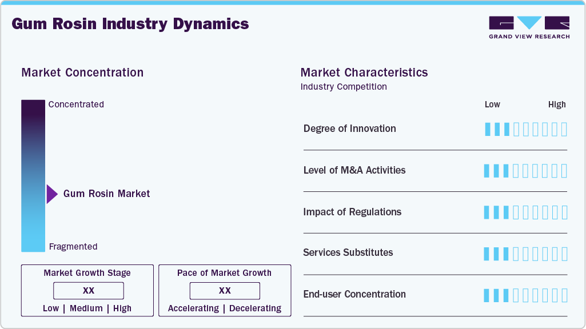Screen dimensions: 586x329
Task: Click the last empty bar of Degree of Innovation
Action: point(564,129)
